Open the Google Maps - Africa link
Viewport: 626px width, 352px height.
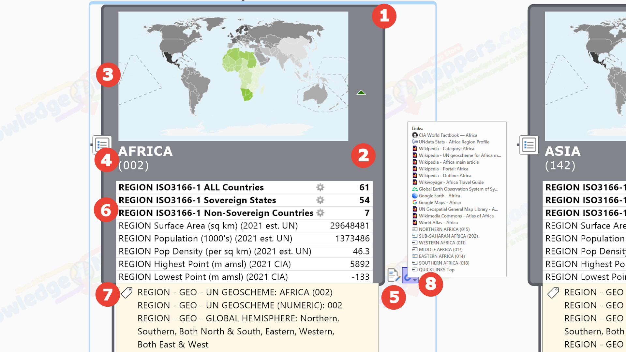440,202
